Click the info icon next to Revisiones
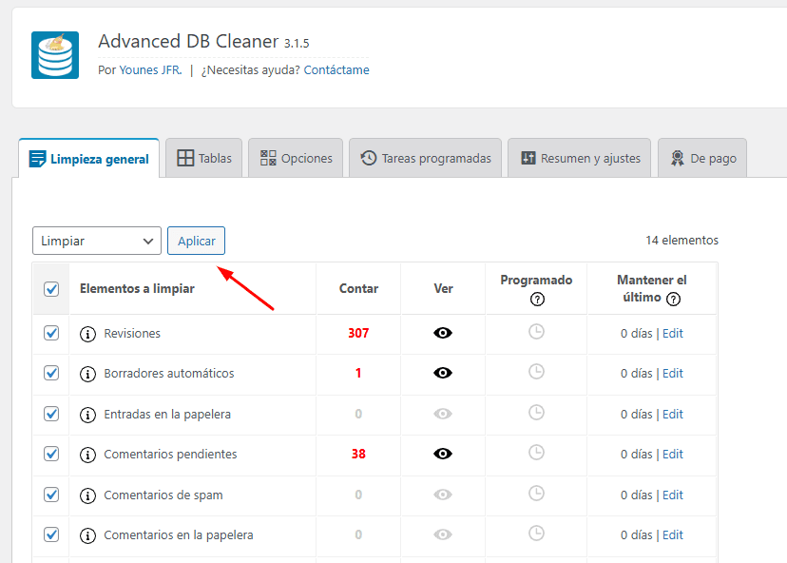Screen dimensions: 787x563 (88, 334)
